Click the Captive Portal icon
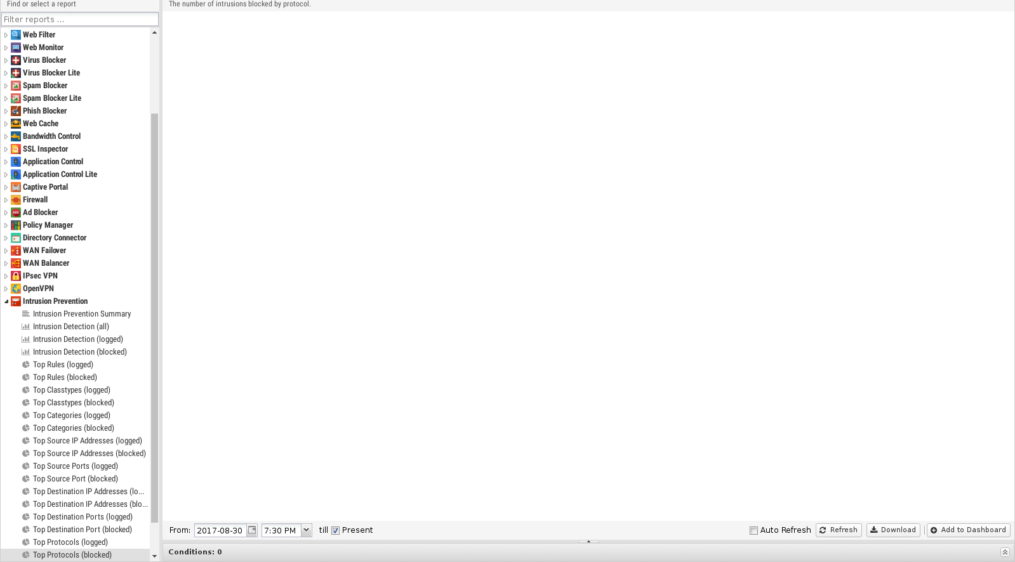This screenshot has height=562, width=1015. [x=16, y=187]
